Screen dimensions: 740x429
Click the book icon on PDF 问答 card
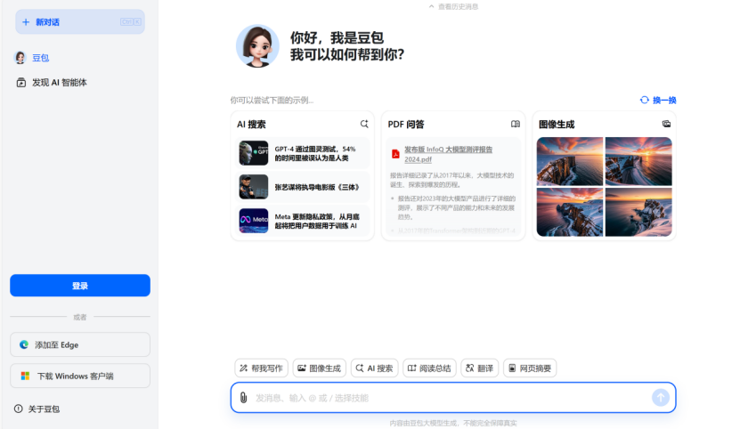516,124
